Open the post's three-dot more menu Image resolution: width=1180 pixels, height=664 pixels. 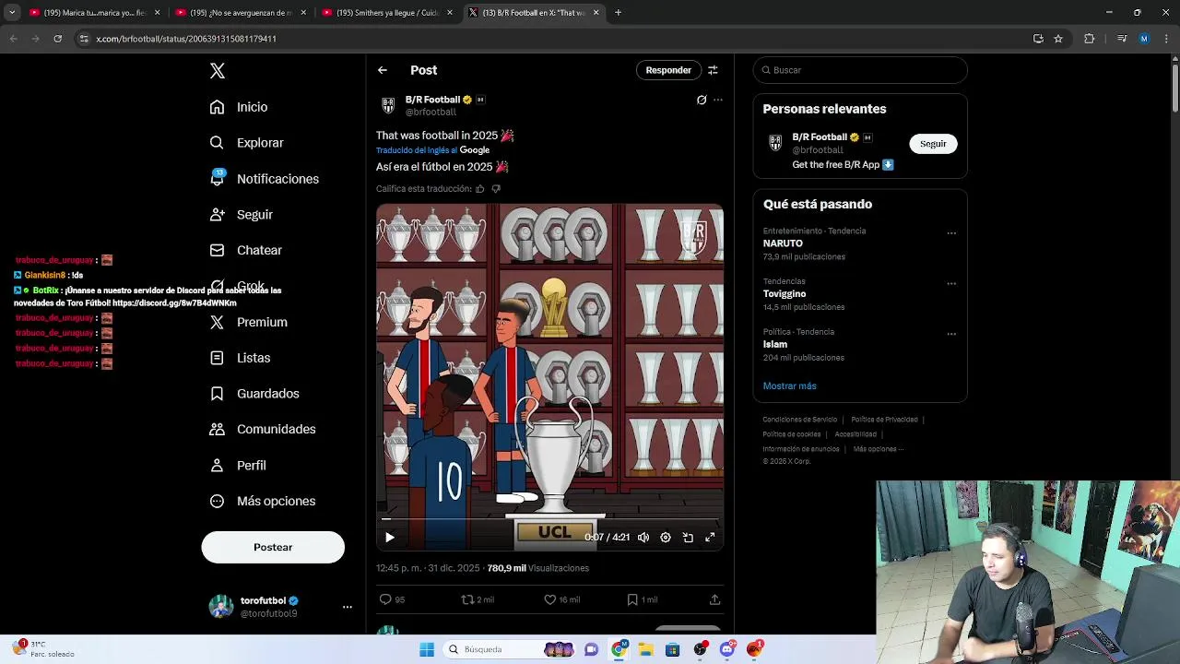[718, 100]
